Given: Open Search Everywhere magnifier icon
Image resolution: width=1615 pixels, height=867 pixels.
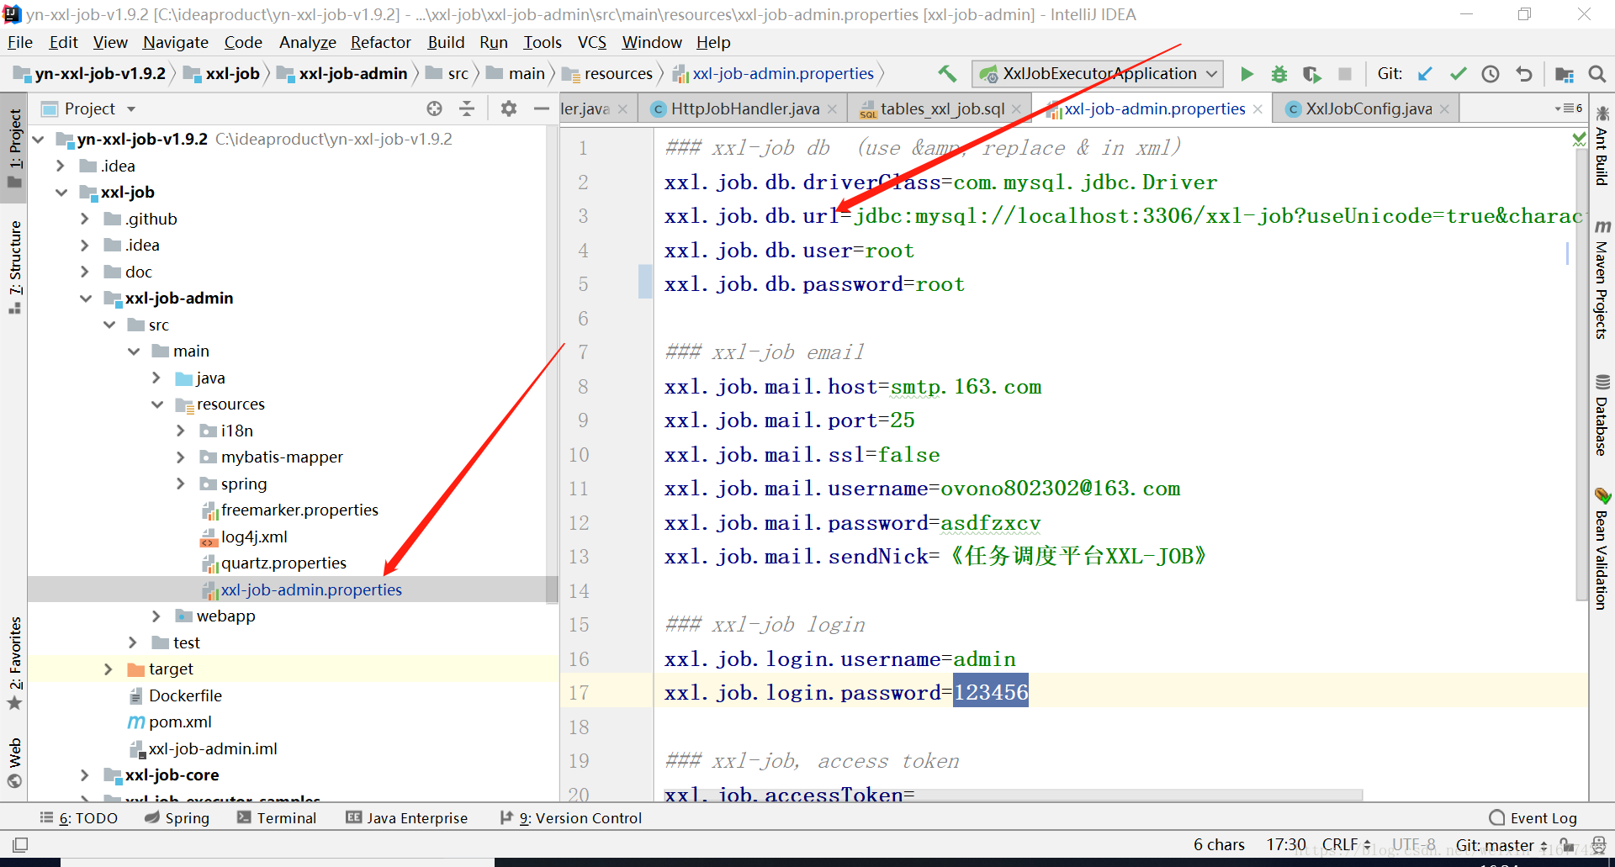Looking at the screenshot, I should 1596,74.
